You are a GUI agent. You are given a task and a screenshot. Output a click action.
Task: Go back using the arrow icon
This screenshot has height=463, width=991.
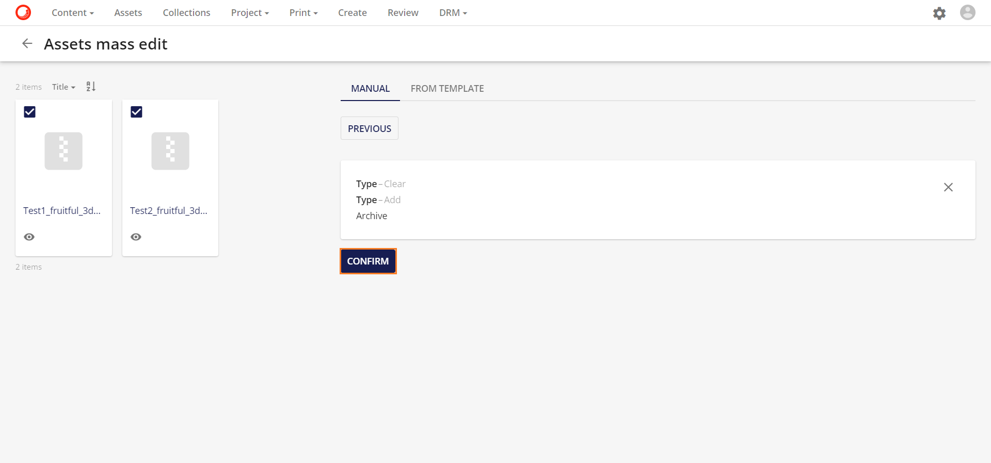(x=27, y=44)
